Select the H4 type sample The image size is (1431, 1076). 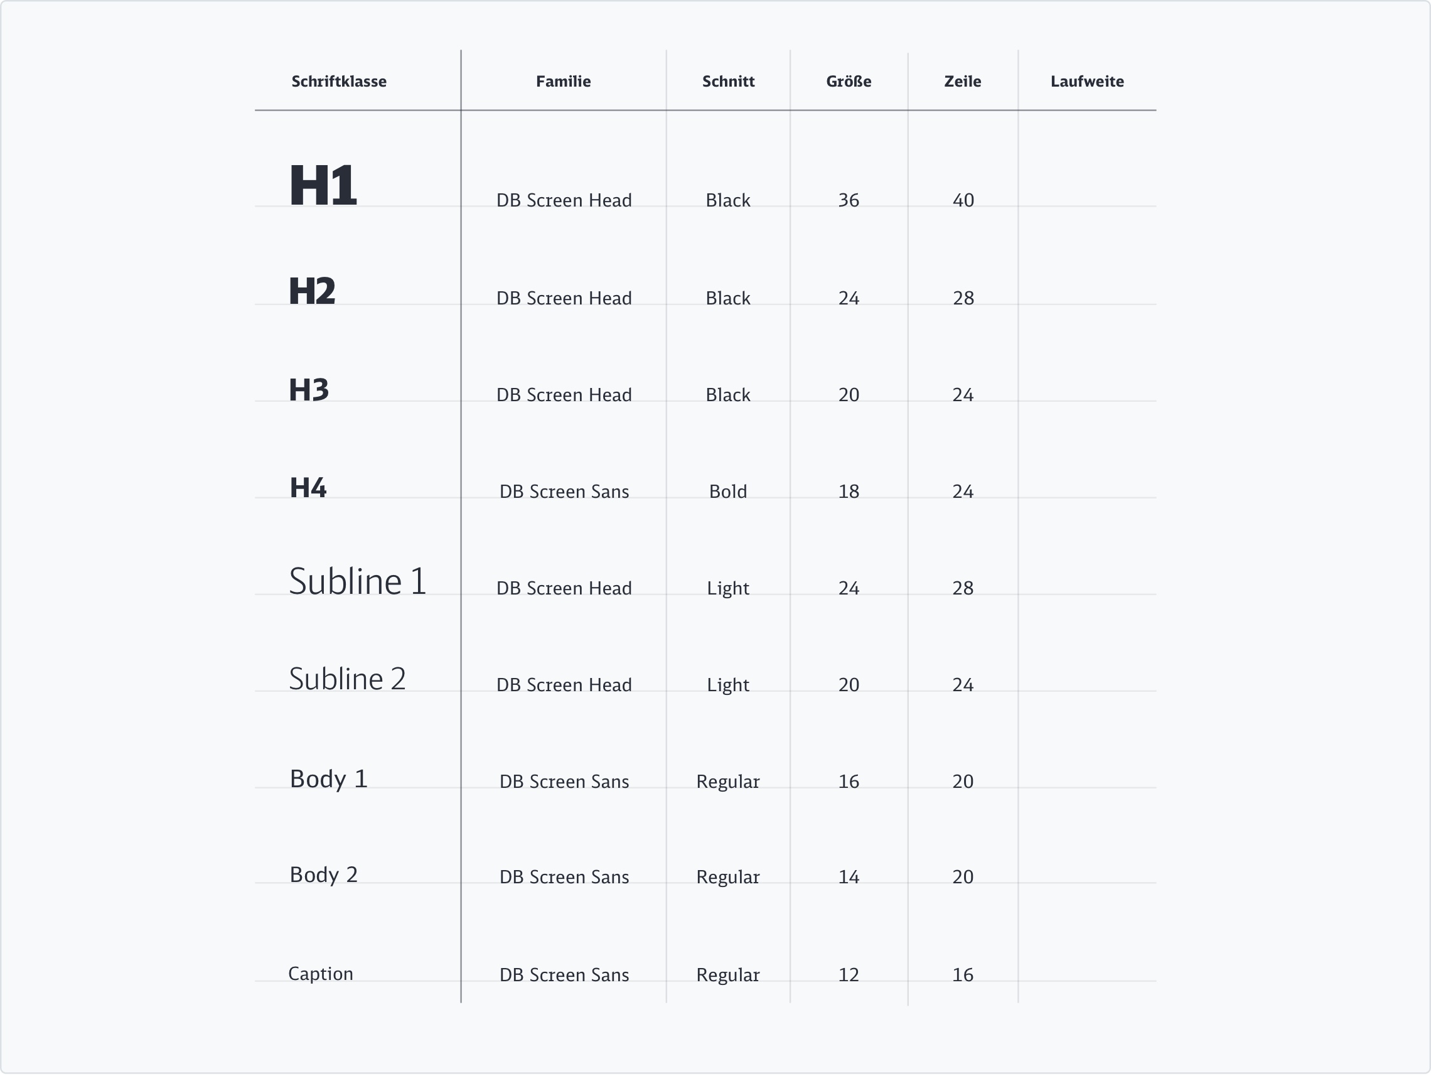[308, 488]
